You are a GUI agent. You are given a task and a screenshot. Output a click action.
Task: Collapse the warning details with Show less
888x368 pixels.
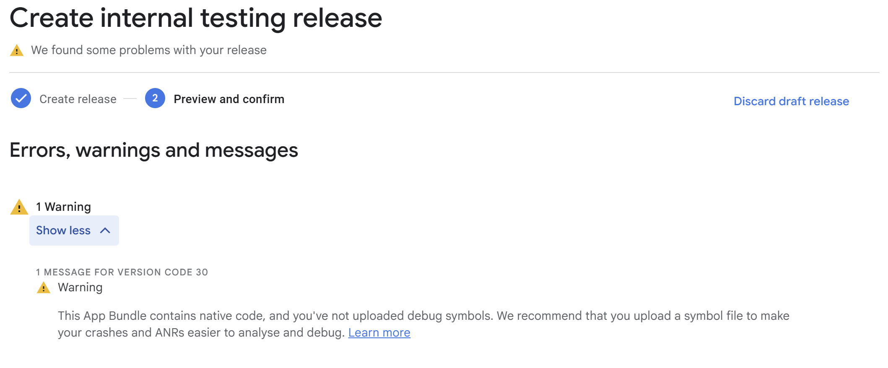pyautogui.click(x=74, y=230)
